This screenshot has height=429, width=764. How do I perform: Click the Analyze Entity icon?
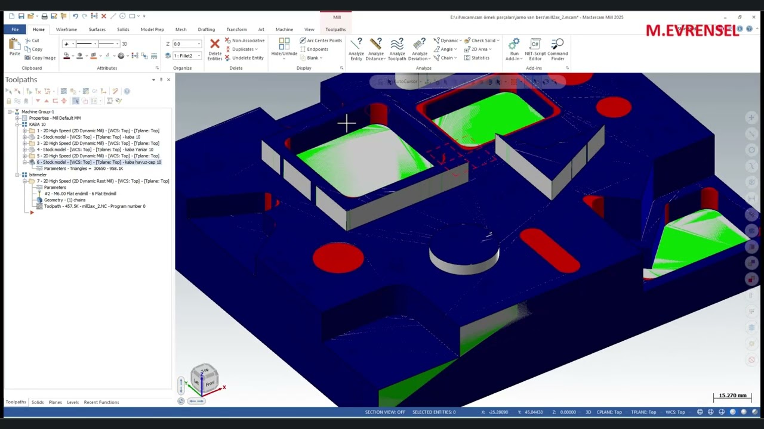point(356,49)
